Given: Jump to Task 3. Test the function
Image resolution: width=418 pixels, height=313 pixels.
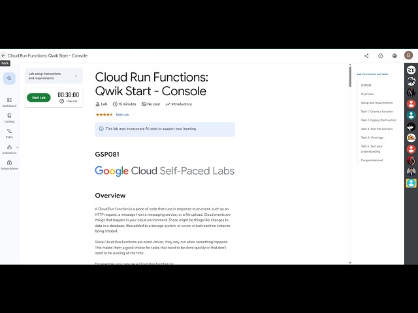Looking at the screenshot, I should [377, 129].
